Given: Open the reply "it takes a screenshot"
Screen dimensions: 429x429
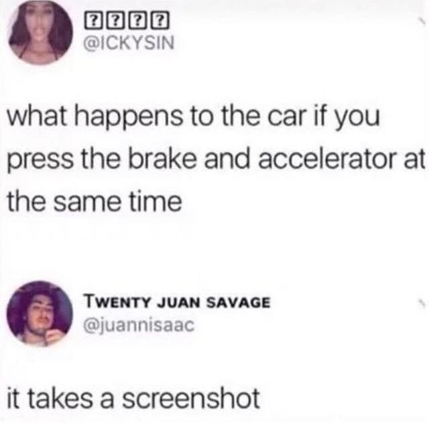Looking at the screenshot, I should click(133, 398).
